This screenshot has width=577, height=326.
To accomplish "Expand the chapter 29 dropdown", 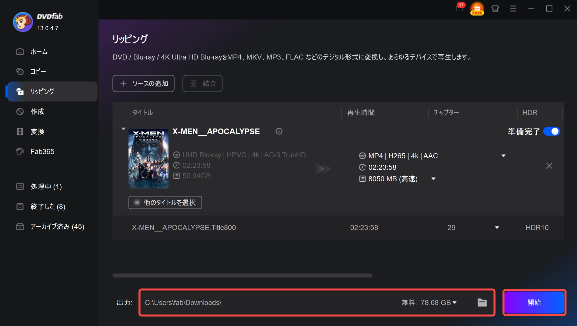I will point(497,227).
